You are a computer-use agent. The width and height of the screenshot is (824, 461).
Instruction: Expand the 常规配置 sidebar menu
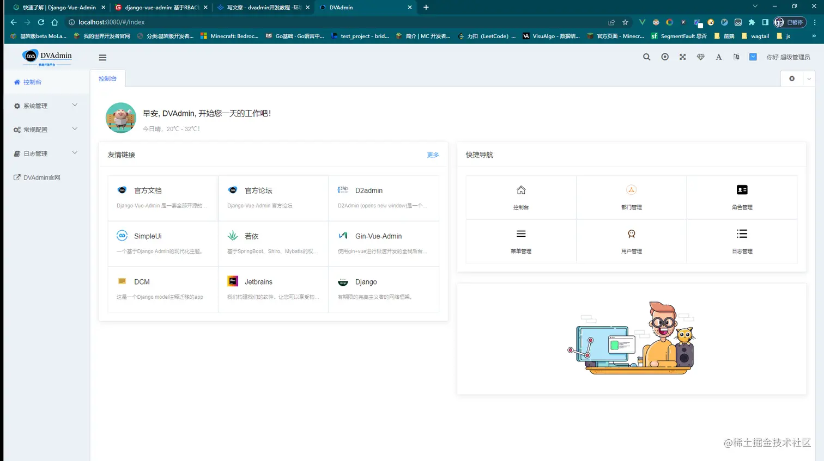tap(46, 130)
